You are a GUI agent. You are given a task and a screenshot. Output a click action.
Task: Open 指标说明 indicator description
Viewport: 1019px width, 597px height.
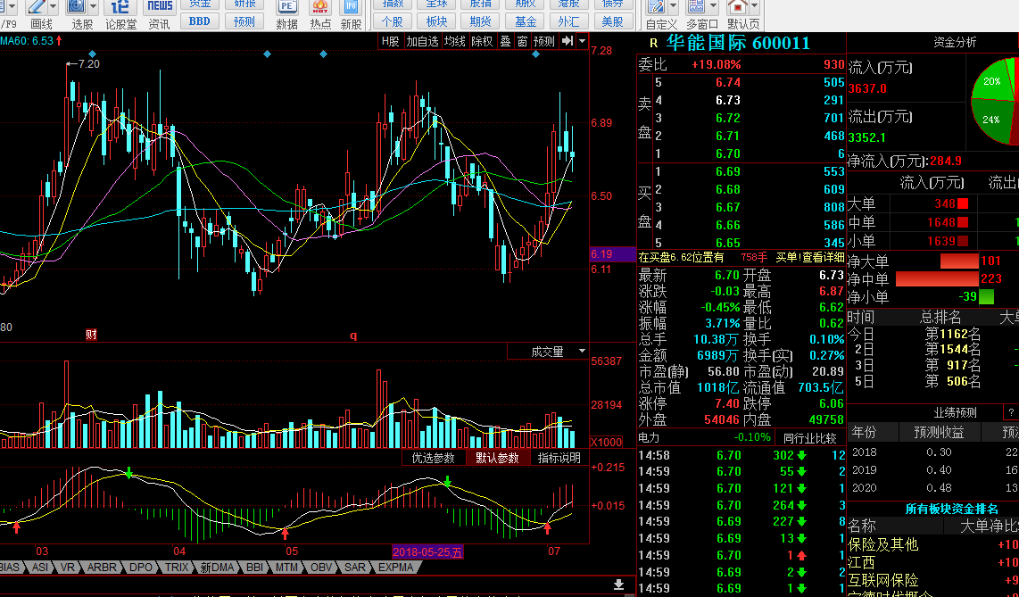[559, 458]
